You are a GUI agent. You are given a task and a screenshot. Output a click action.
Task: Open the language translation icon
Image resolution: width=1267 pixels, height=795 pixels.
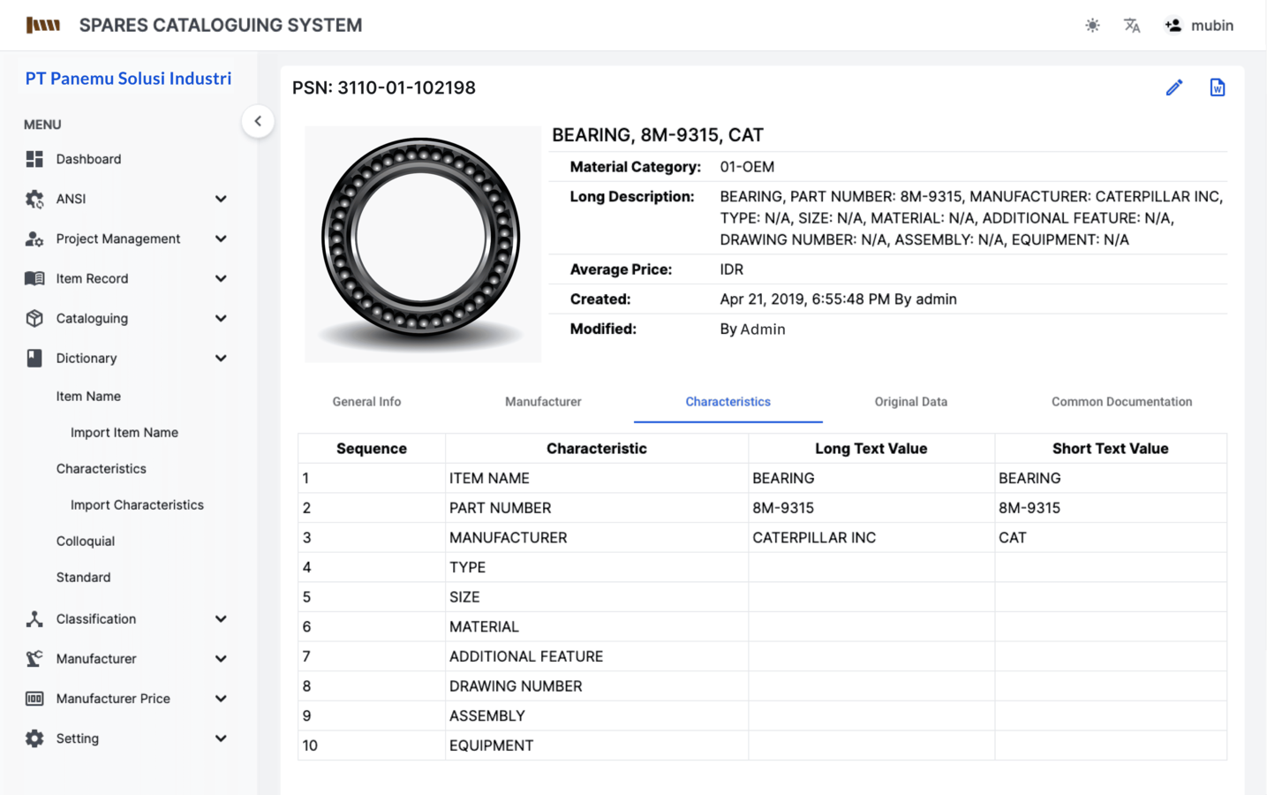coord(1132,26)
